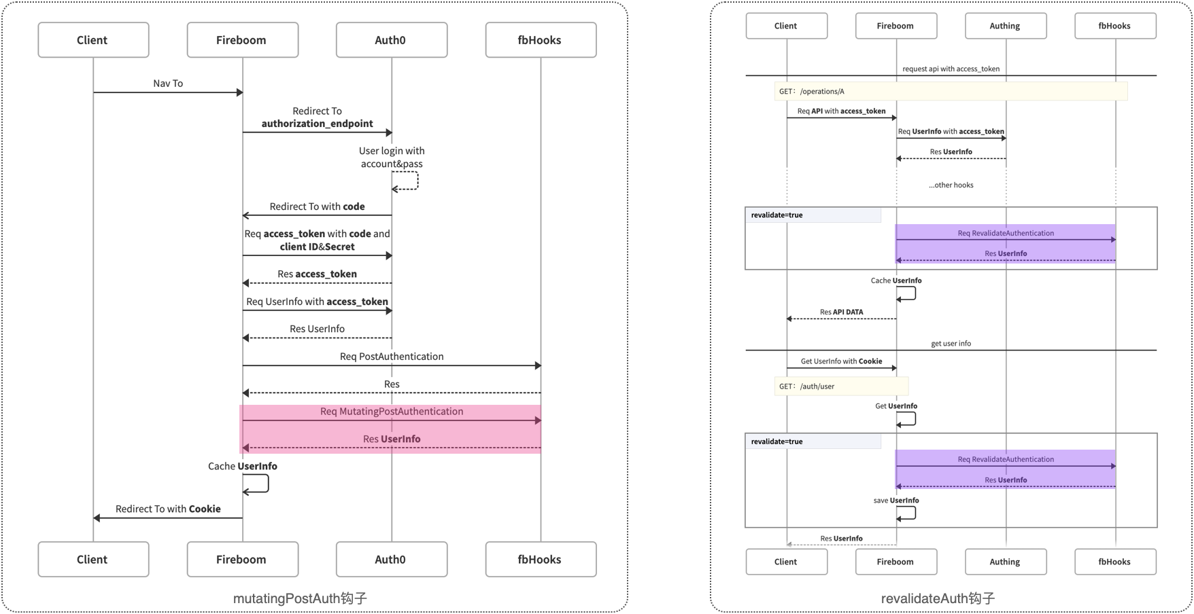
Task: Select the 'GET: /auth/user' note box
Action: [x=840, y=386]
